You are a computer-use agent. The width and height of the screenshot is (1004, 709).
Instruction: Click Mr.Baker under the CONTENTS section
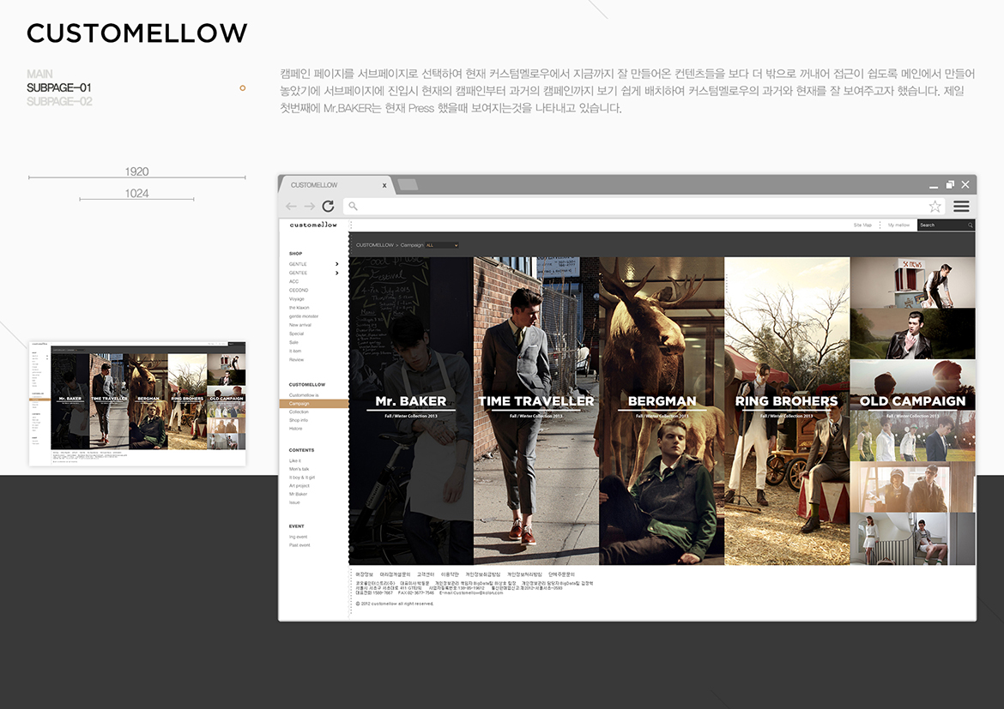tap(300, 494)
